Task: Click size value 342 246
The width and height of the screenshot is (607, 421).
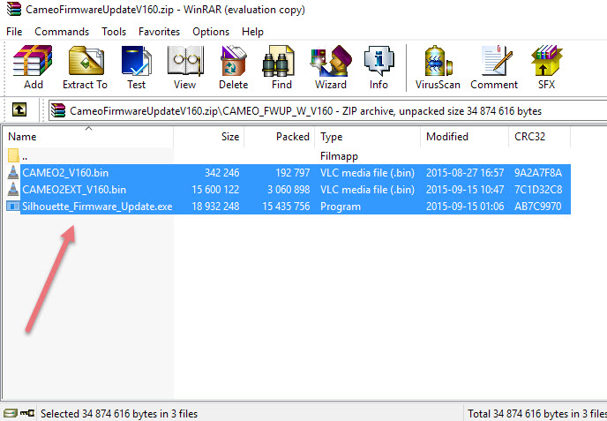Action: click(x=221, y=173)
